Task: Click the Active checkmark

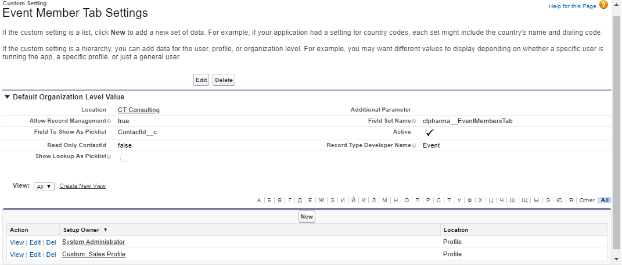Action: (x=430, y=132)
